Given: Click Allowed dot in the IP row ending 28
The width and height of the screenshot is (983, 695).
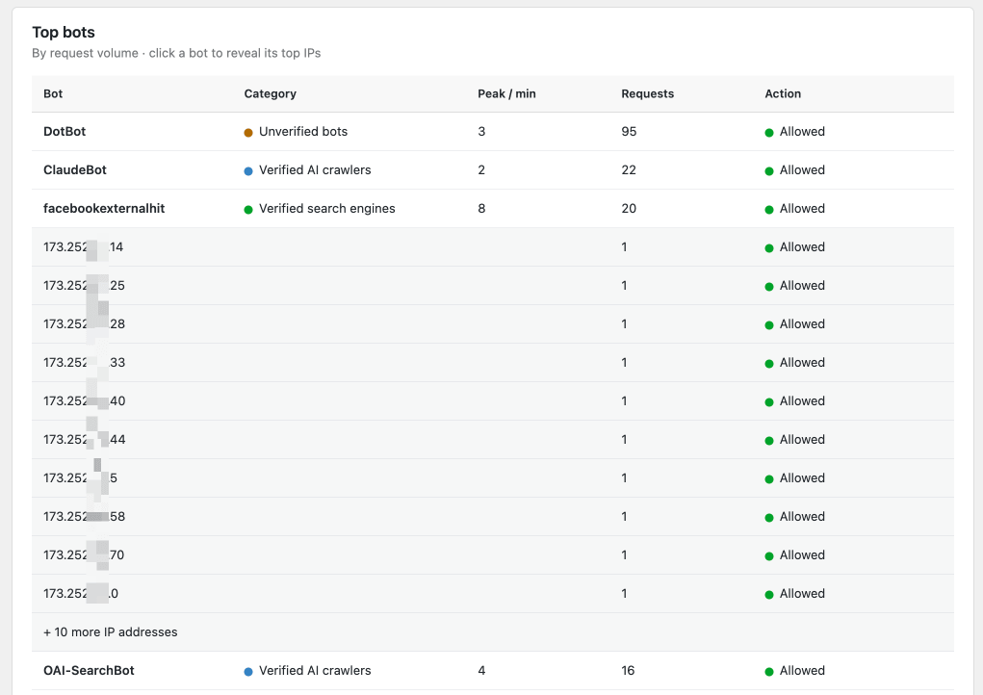Looking at the screenshot, I should coord(769,325).
